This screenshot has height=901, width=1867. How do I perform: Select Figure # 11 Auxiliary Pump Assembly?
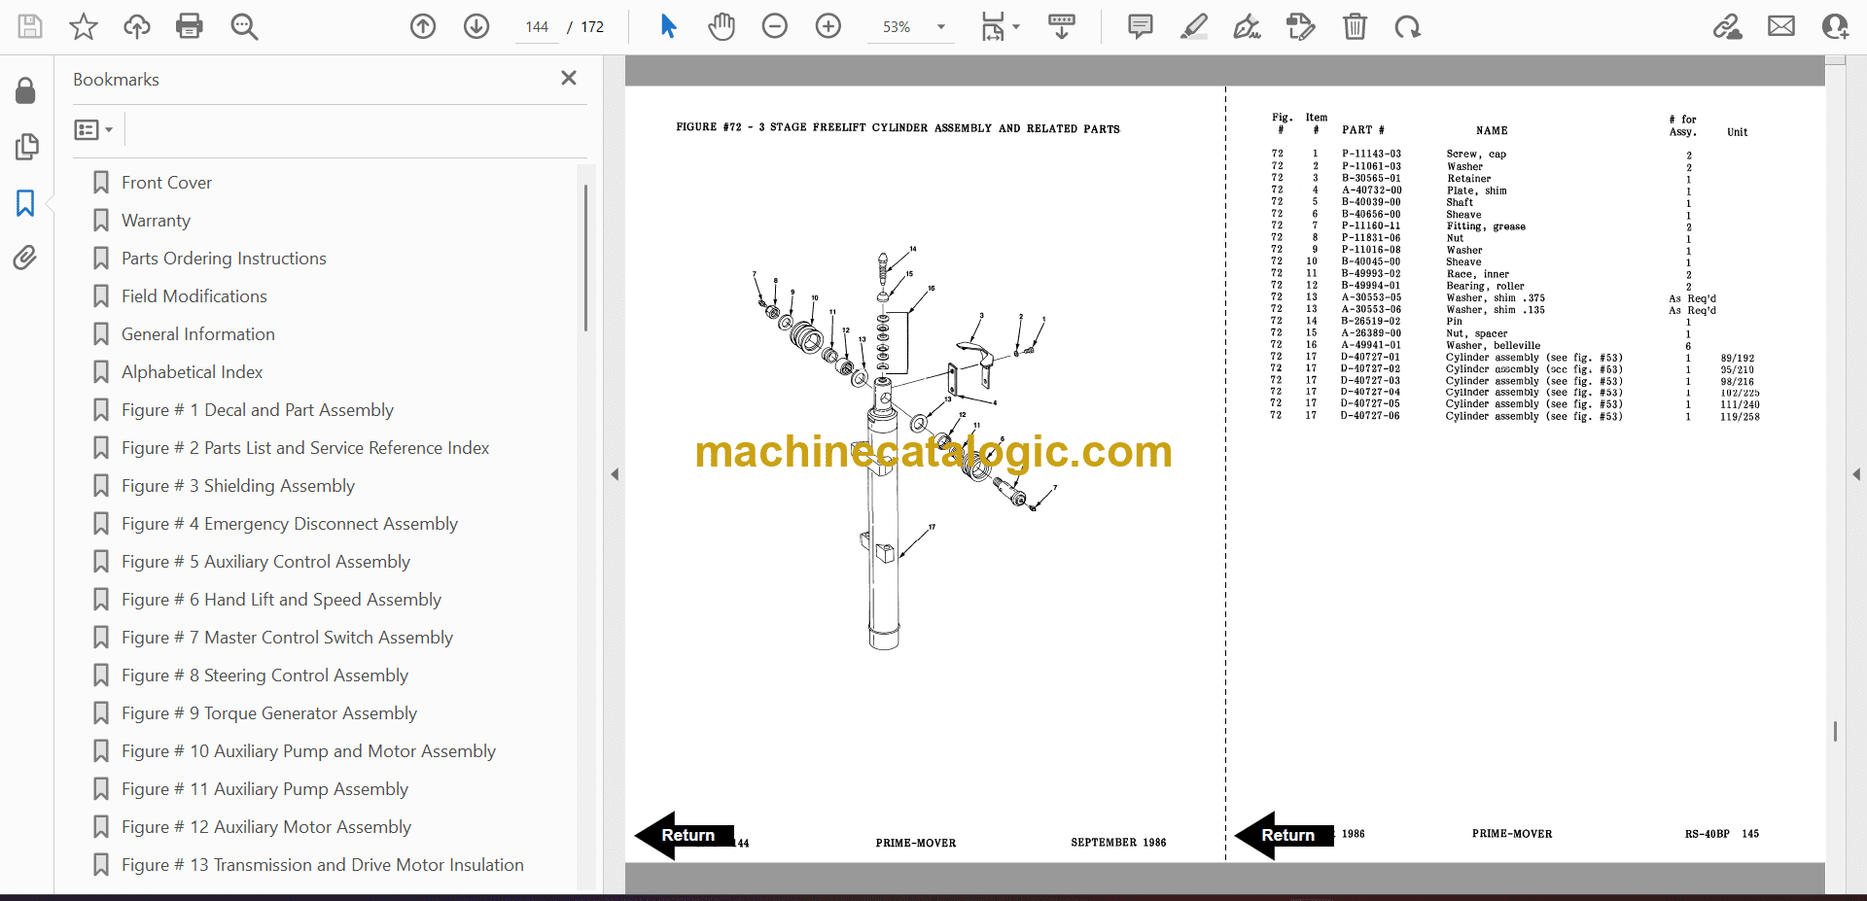tap(264, 789)
